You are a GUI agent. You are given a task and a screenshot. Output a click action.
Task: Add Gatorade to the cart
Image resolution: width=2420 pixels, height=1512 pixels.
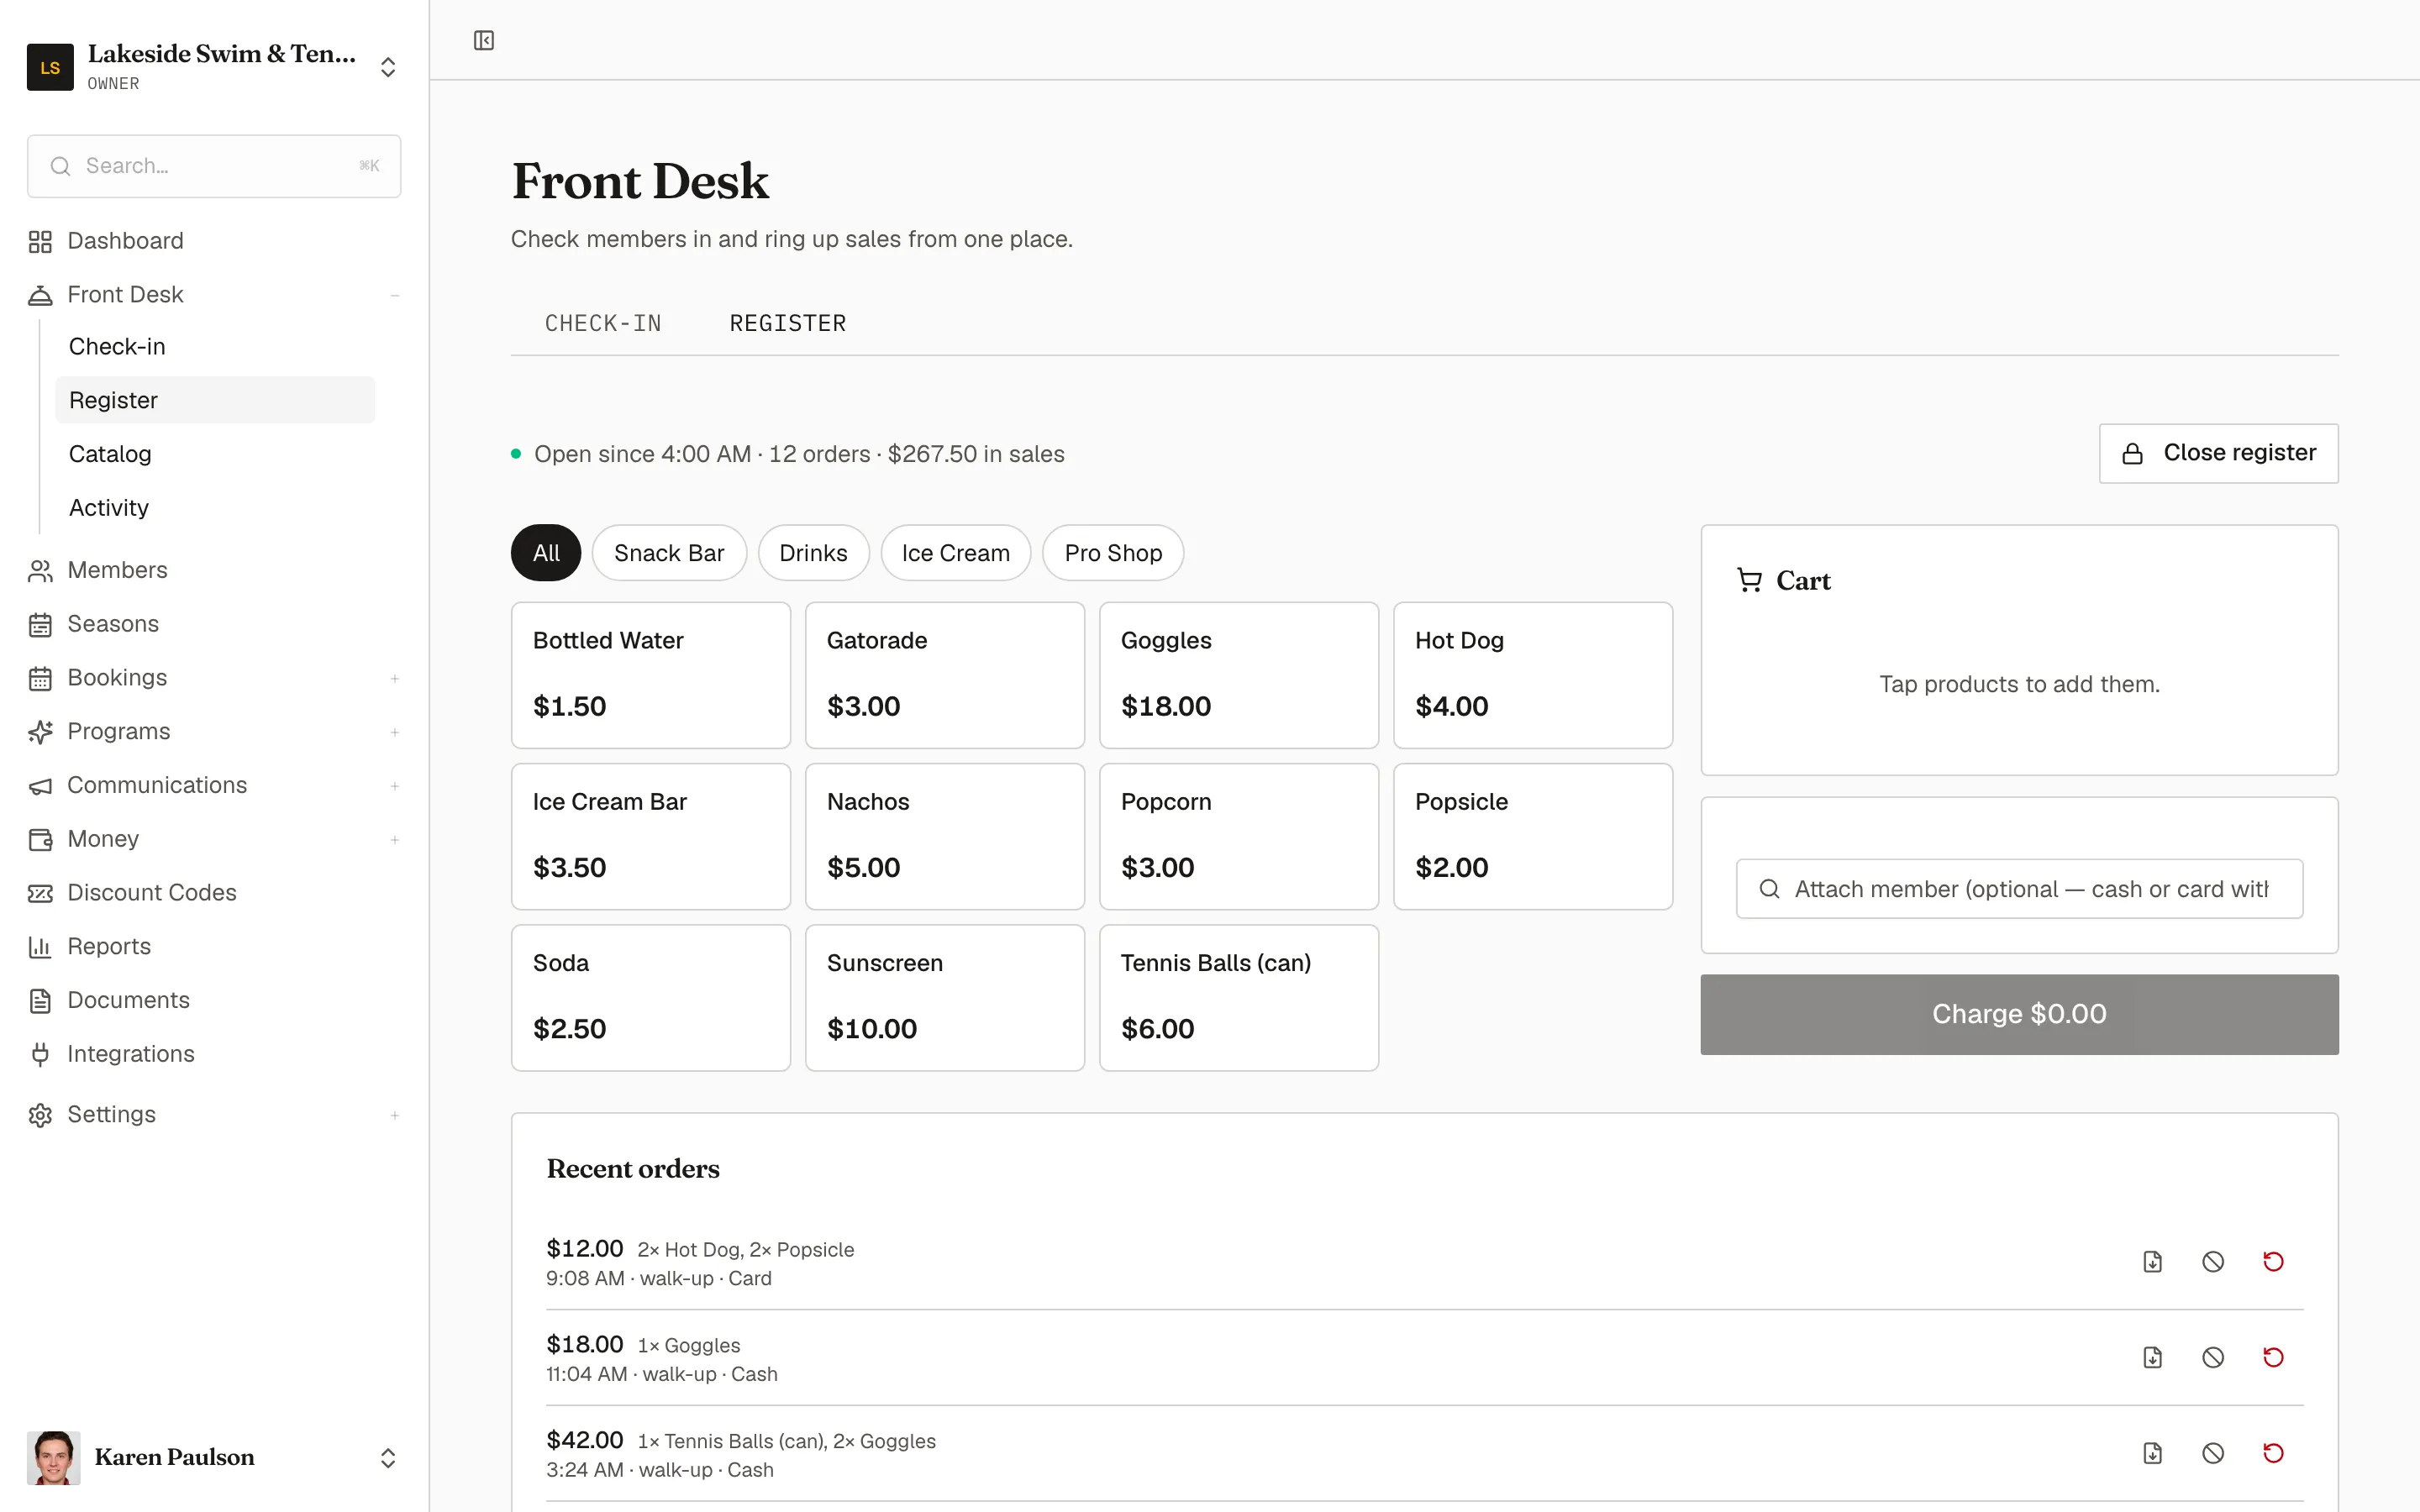pos(945,675)
